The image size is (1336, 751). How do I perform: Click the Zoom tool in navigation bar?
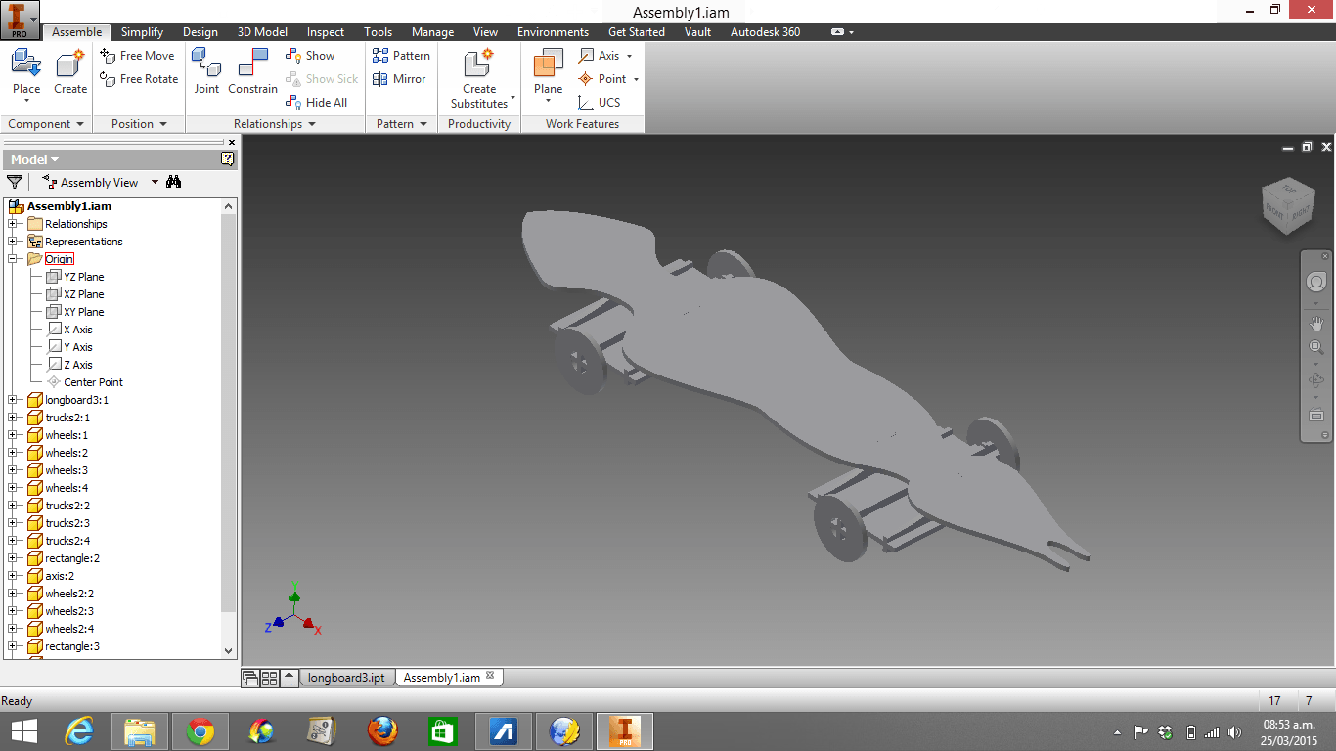point(1316,348)
